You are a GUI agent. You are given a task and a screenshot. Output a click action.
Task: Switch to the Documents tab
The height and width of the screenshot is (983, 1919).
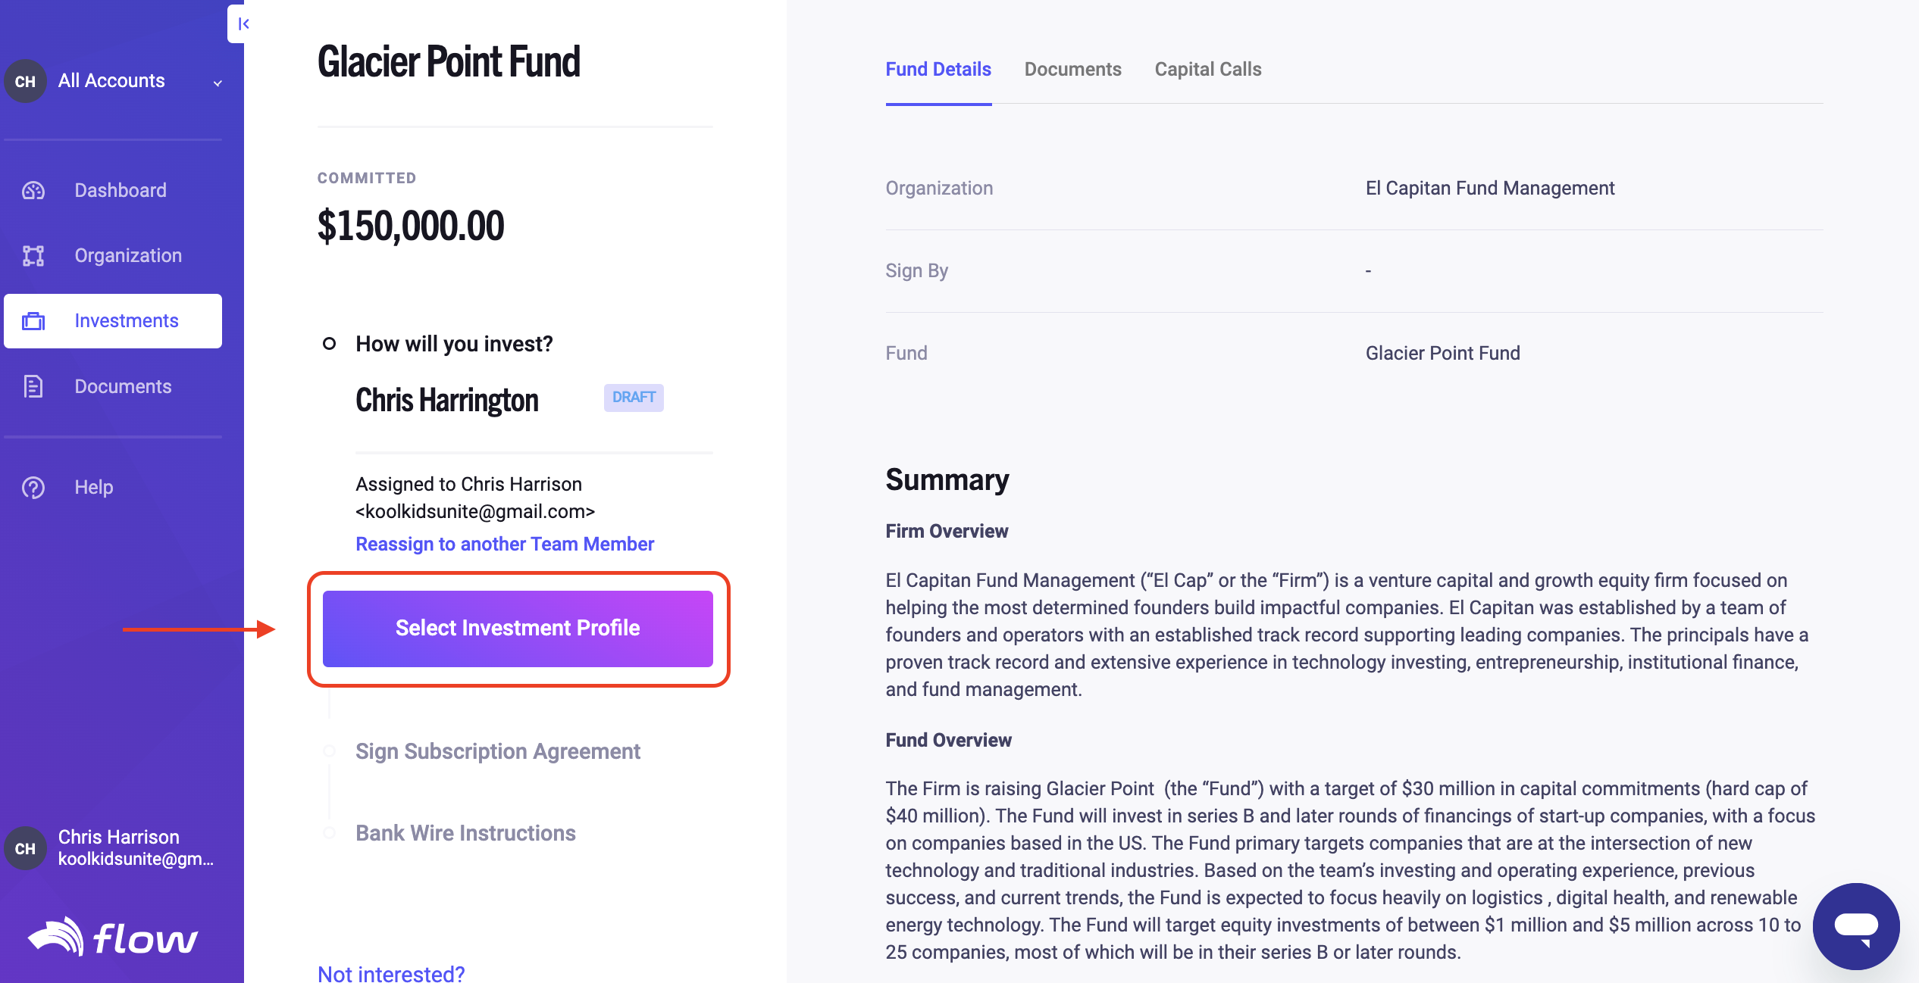1072,69
